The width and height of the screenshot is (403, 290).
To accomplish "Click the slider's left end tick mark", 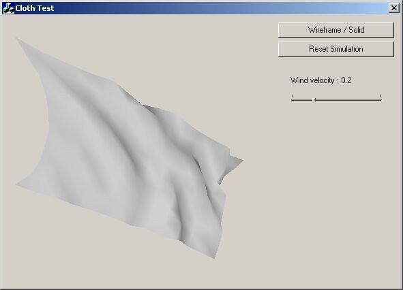I will coord(293,96).
